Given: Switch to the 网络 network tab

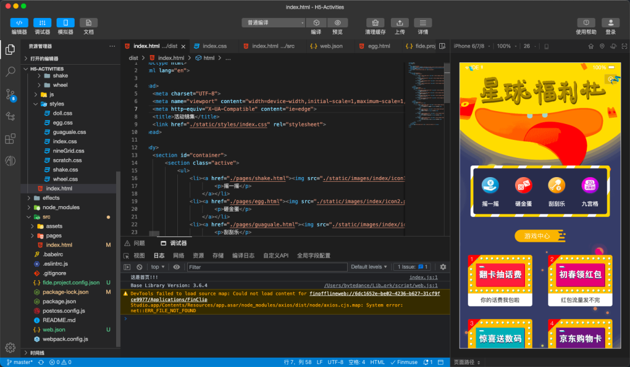Looking at the screenshot, I should (178, 256).
